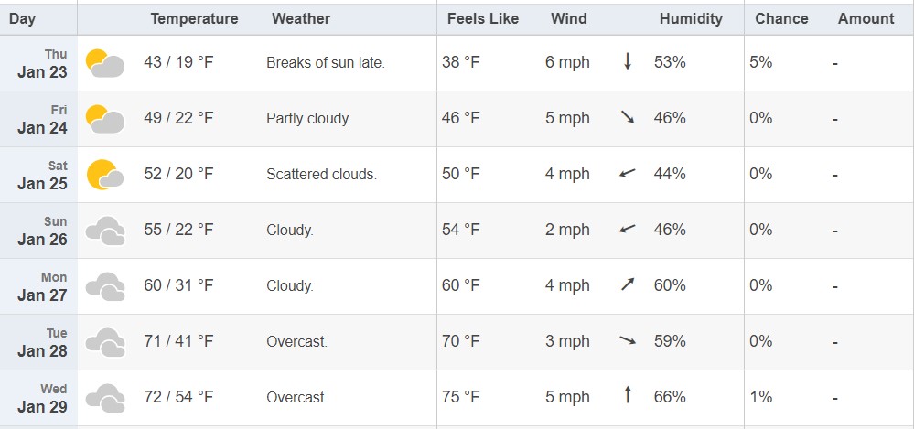Viewport: 914px width, 429px height.
Task: Click the wind direction arrow for Jan 24
Action: point(628,117)
